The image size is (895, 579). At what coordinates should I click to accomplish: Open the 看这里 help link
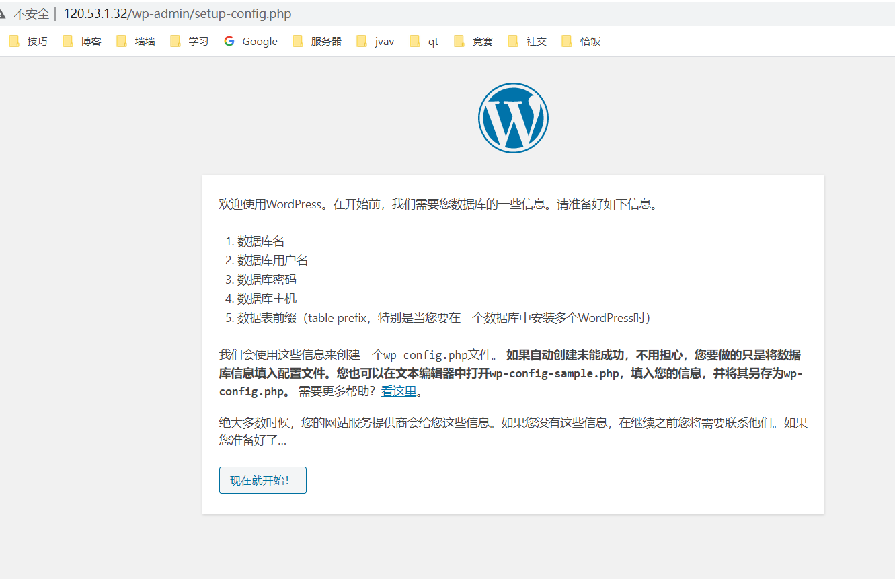[x=399, y=391]
